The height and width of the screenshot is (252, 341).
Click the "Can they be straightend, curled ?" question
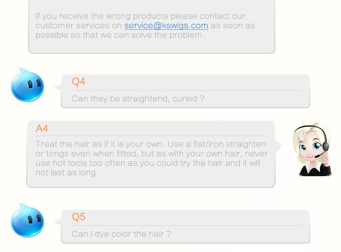tap(138, 99)
